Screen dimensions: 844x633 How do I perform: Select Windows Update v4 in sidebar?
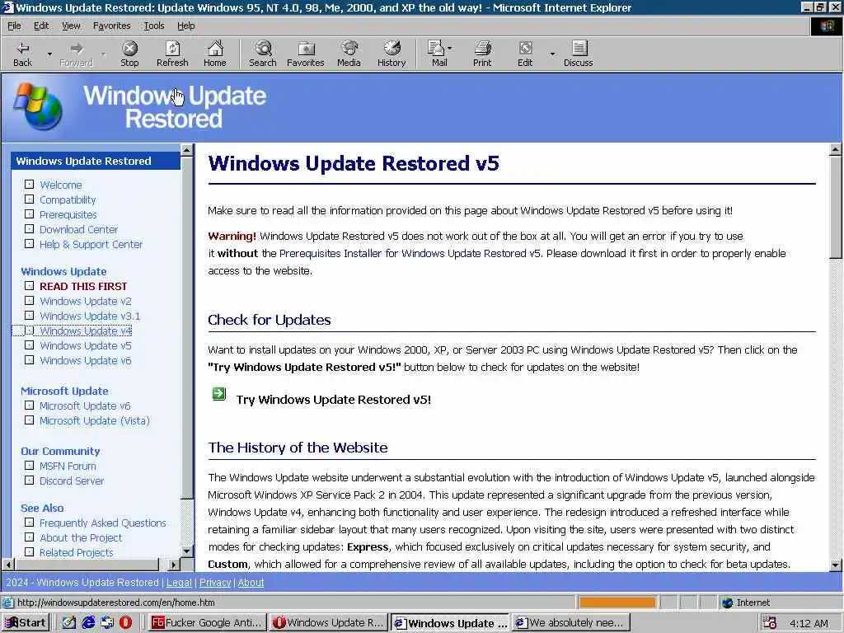pyautogui.click(x=86, y=331)
